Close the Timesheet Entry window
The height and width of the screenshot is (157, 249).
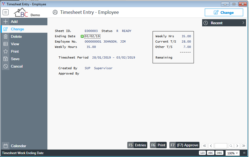(243, 4)
